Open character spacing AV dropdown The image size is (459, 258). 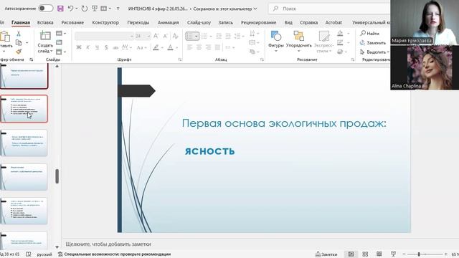pos(127,47)
